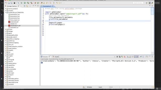
Task: Open Package Explorer view menu chevron
Action: (x=33, y=6)
